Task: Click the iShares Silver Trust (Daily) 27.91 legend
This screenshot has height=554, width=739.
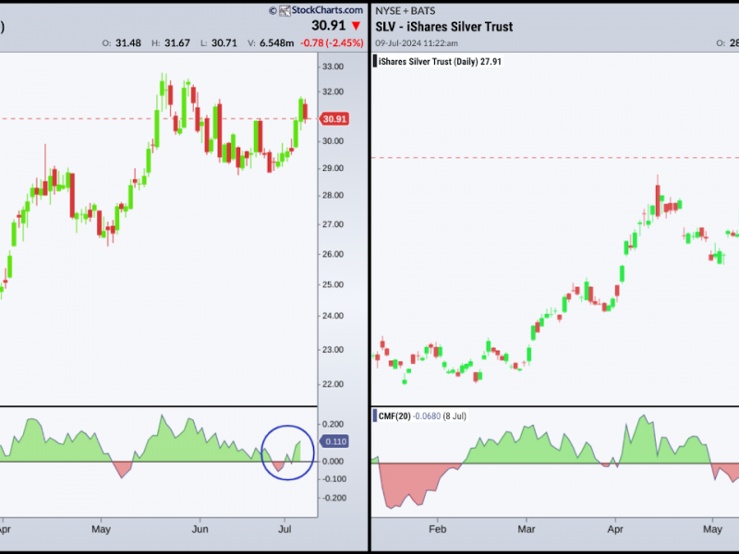Action: tap(440, 61)
